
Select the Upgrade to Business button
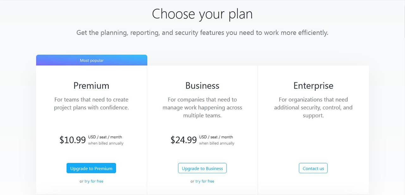click(x=202, y=168)
